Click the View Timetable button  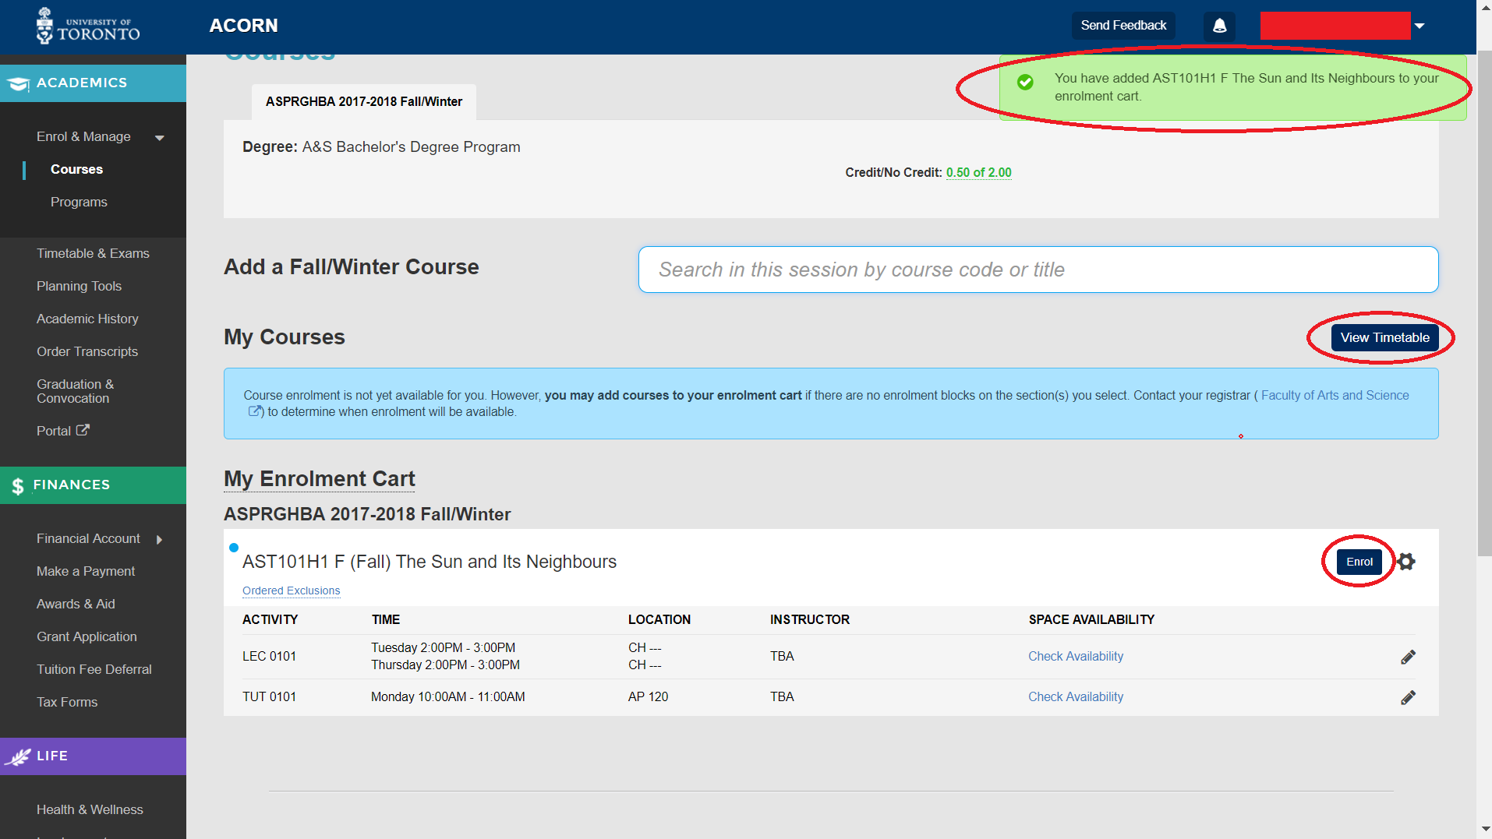(x=1384, y=337)
